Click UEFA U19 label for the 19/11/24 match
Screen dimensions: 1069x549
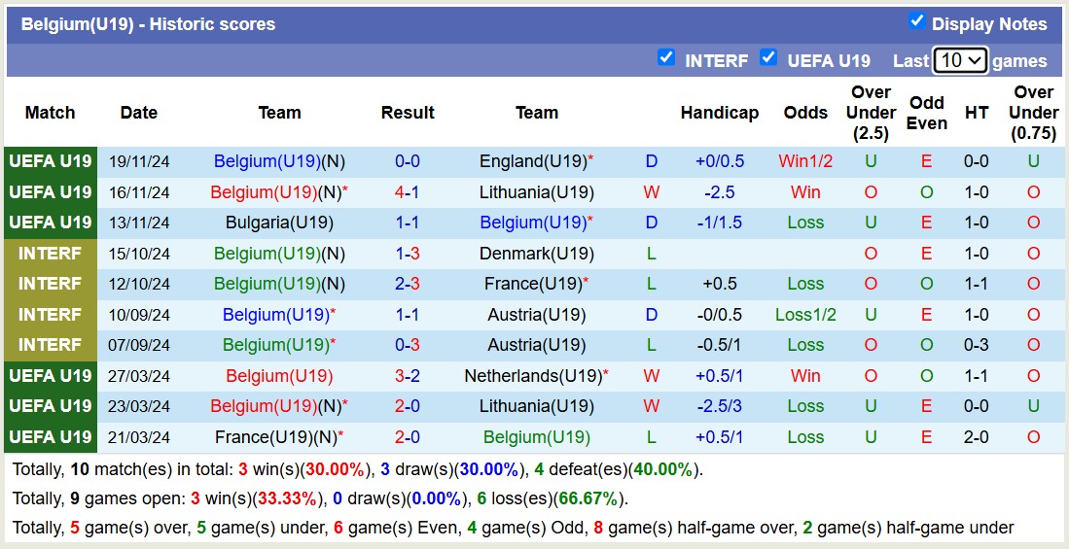click(x=51, y=161)
